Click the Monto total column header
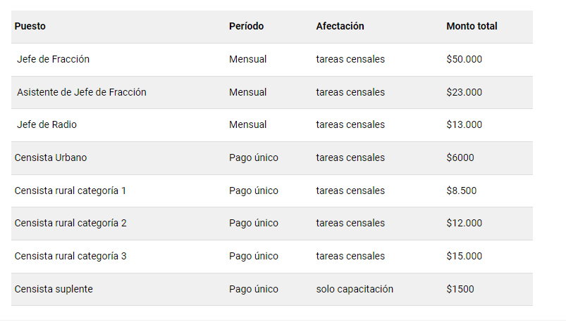 [472, 27]
